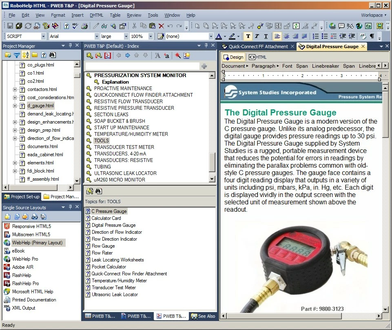Select the Adobe AIR layout

point(23,267)
